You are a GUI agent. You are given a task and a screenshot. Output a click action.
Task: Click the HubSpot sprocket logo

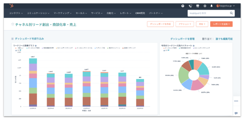point(11,6)
